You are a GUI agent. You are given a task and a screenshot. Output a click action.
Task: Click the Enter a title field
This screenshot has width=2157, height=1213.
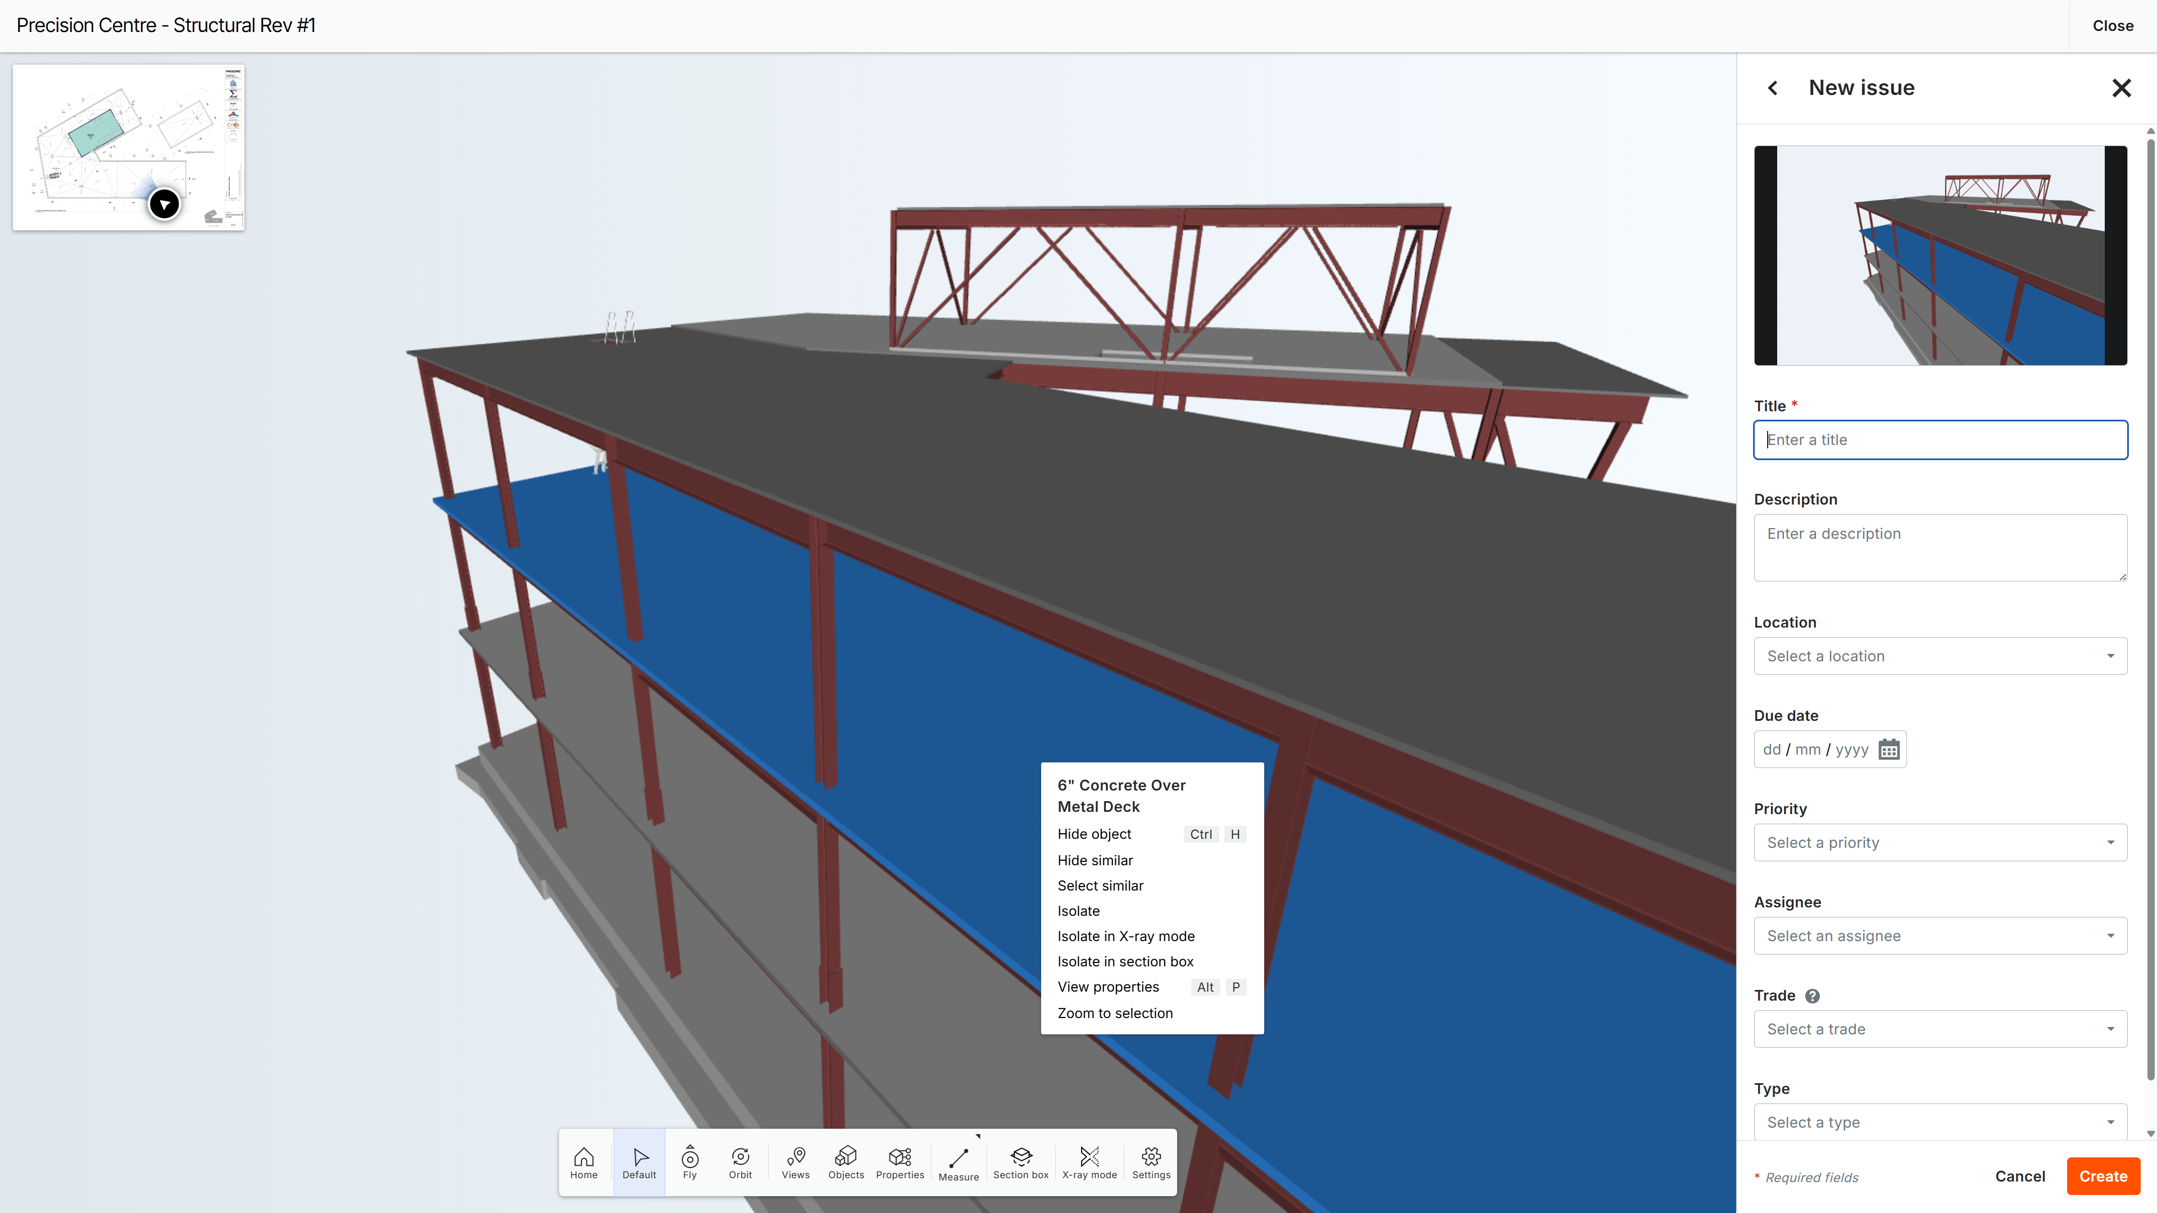click(x=1940, y=439)
